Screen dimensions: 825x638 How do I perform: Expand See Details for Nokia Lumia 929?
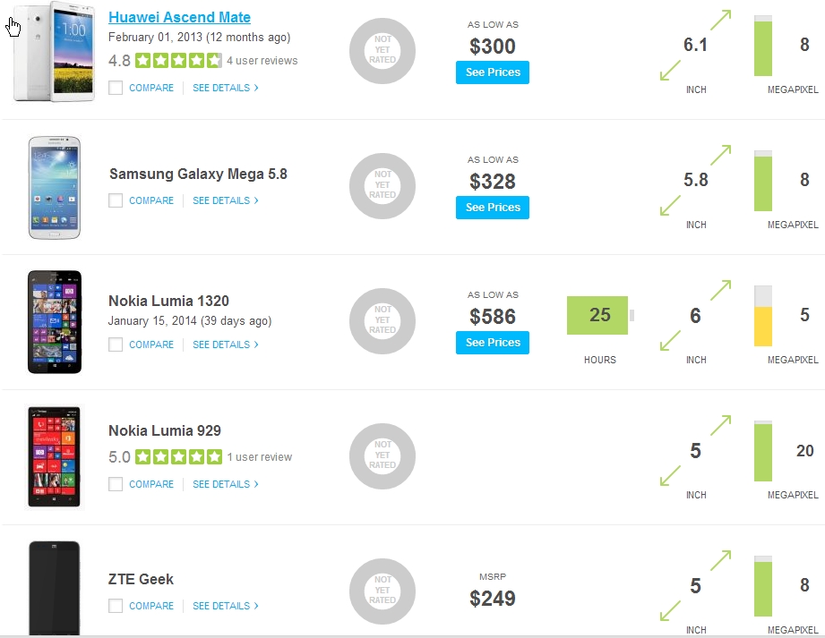click(225, 484)
